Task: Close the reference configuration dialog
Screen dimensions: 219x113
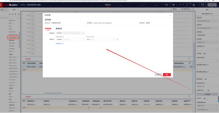Action: [x=170, y=15]
